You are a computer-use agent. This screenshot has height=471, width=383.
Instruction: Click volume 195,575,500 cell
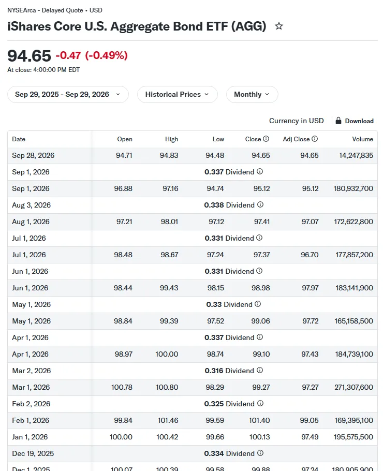pyautogui.click(x=353, y=437)
